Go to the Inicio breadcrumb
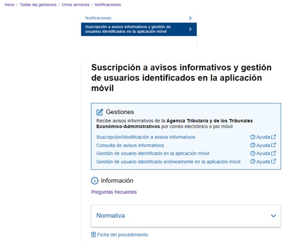The width and height of the screenshot is (288, 242). 10,5
